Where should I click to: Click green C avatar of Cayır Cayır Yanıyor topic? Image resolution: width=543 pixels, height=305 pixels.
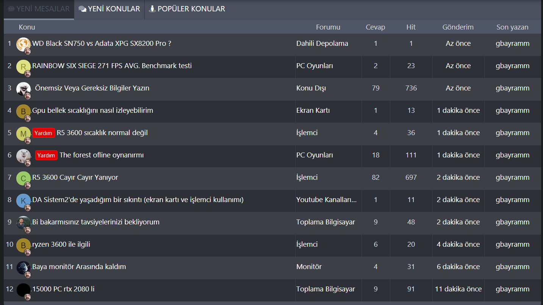[23, 178]
